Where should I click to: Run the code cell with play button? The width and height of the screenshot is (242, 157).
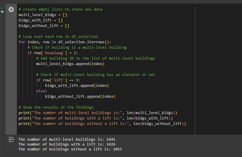pyautogui.click(x=11, y=9)
